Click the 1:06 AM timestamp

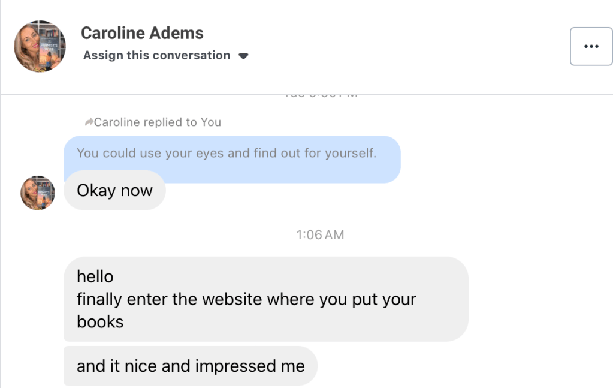coord(320,235)
